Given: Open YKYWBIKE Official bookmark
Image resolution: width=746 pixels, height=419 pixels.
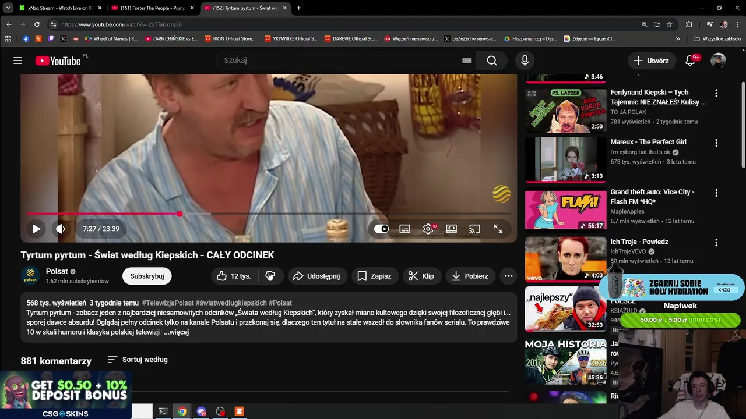Looking at the screenshot, I should click(x=291, y=38).
